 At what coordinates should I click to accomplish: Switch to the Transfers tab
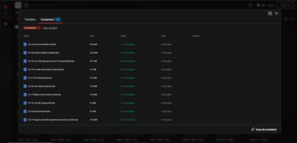[30, 20]
